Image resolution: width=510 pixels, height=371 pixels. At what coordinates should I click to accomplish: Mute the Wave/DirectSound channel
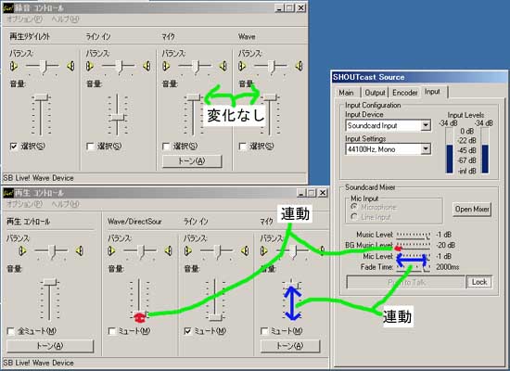click(x=111, y=331)
